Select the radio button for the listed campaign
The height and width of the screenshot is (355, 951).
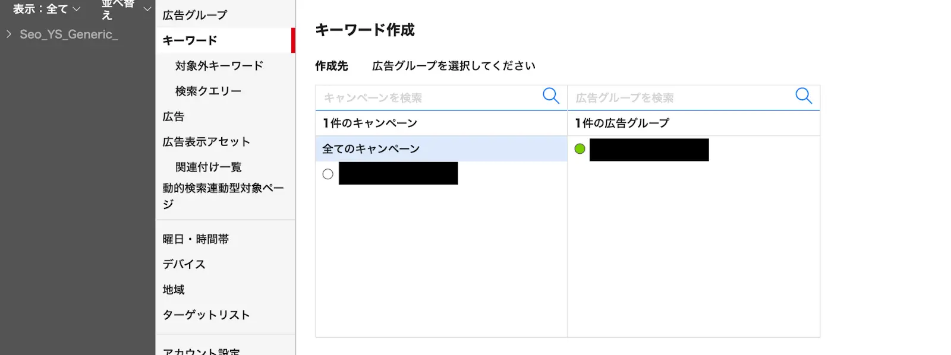328,173
